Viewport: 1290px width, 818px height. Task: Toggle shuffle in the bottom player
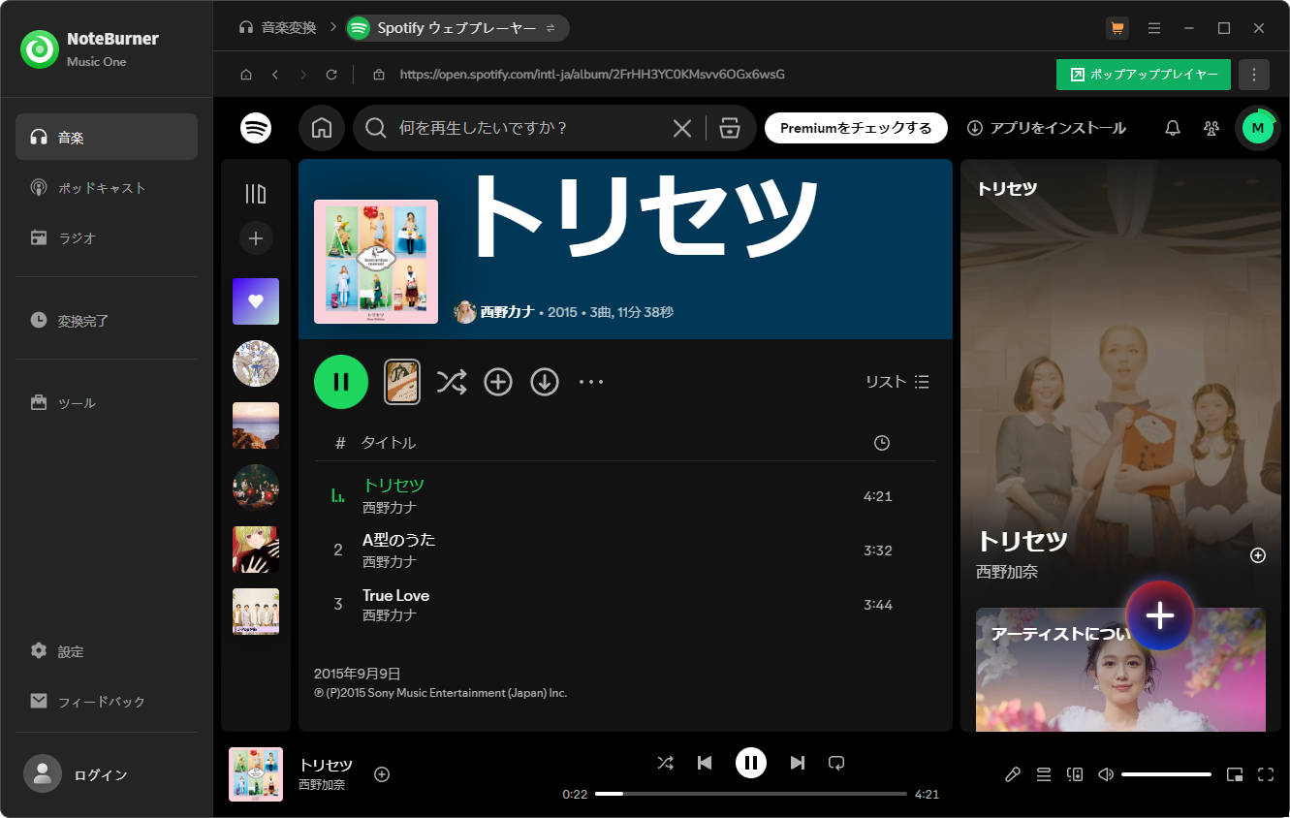[x=665, y=763]
